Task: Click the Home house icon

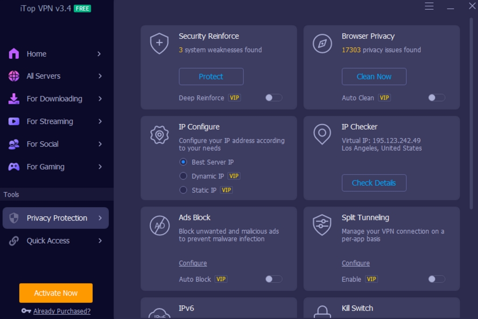Action: [14, 54]
